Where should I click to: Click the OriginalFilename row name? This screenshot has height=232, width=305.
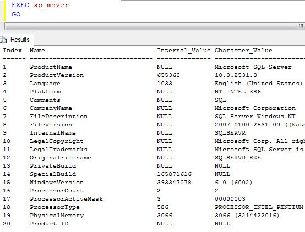tap(61, 158)
